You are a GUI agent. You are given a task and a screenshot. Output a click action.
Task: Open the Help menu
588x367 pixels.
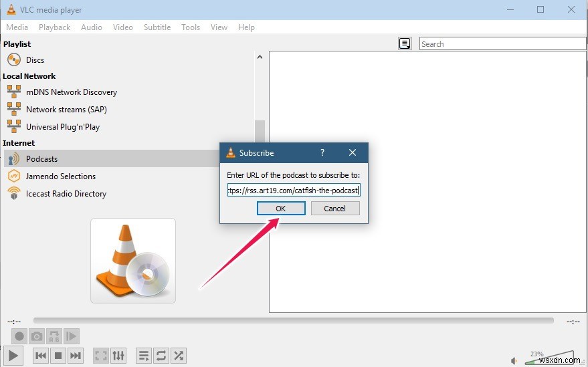[246, 27]
